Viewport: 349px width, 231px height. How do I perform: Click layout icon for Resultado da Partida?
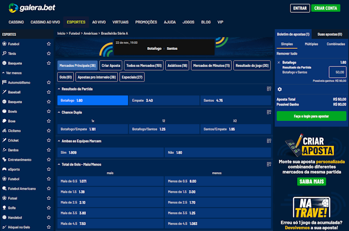269,89
